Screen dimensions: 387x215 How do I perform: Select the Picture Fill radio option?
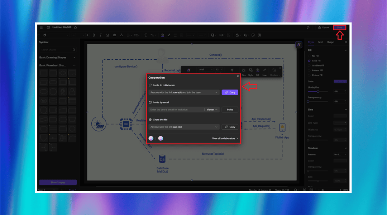coord(309,75)
